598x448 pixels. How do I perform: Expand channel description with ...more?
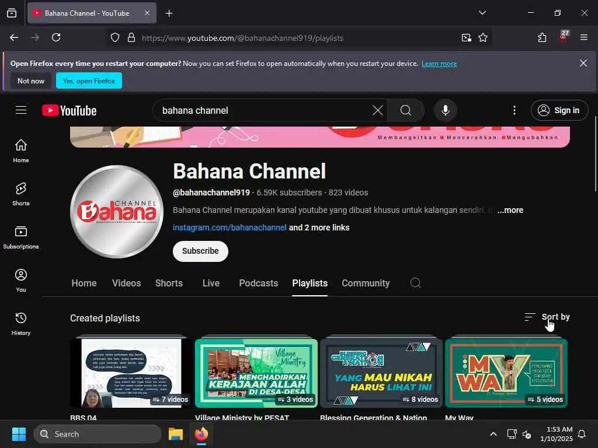(510, 210)
